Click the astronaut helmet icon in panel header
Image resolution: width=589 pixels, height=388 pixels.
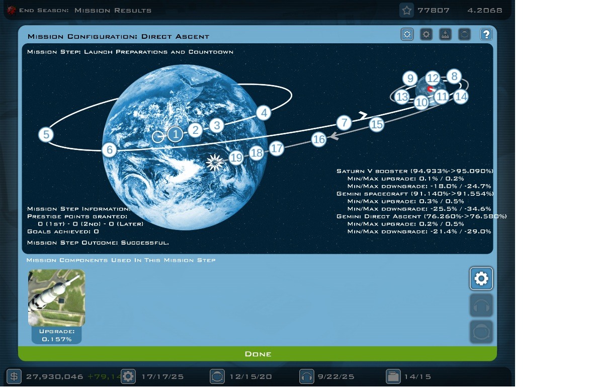pyautogui.click(x=464, y=35)
